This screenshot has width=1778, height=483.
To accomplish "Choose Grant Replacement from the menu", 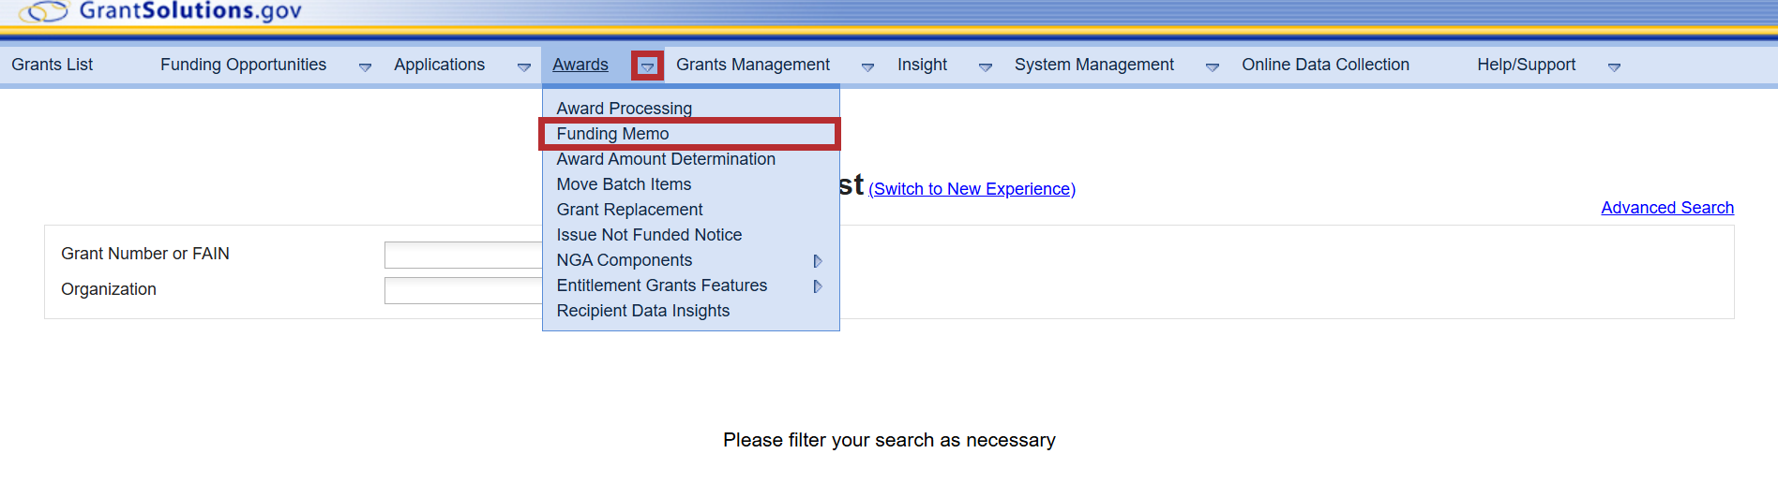I will [629, 210].
